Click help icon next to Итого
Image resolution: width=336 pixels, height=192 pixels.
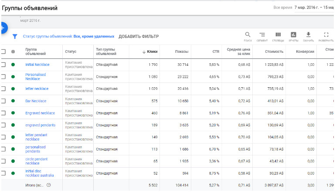49,185
